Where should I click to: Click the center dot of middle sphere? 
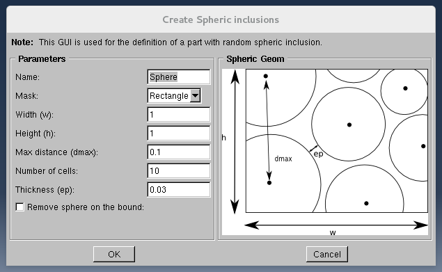pos(349,125)
